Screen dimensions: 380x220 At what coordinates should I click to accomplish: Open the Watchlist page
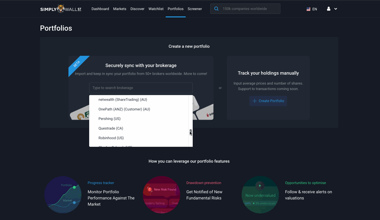tap(156, 9)
